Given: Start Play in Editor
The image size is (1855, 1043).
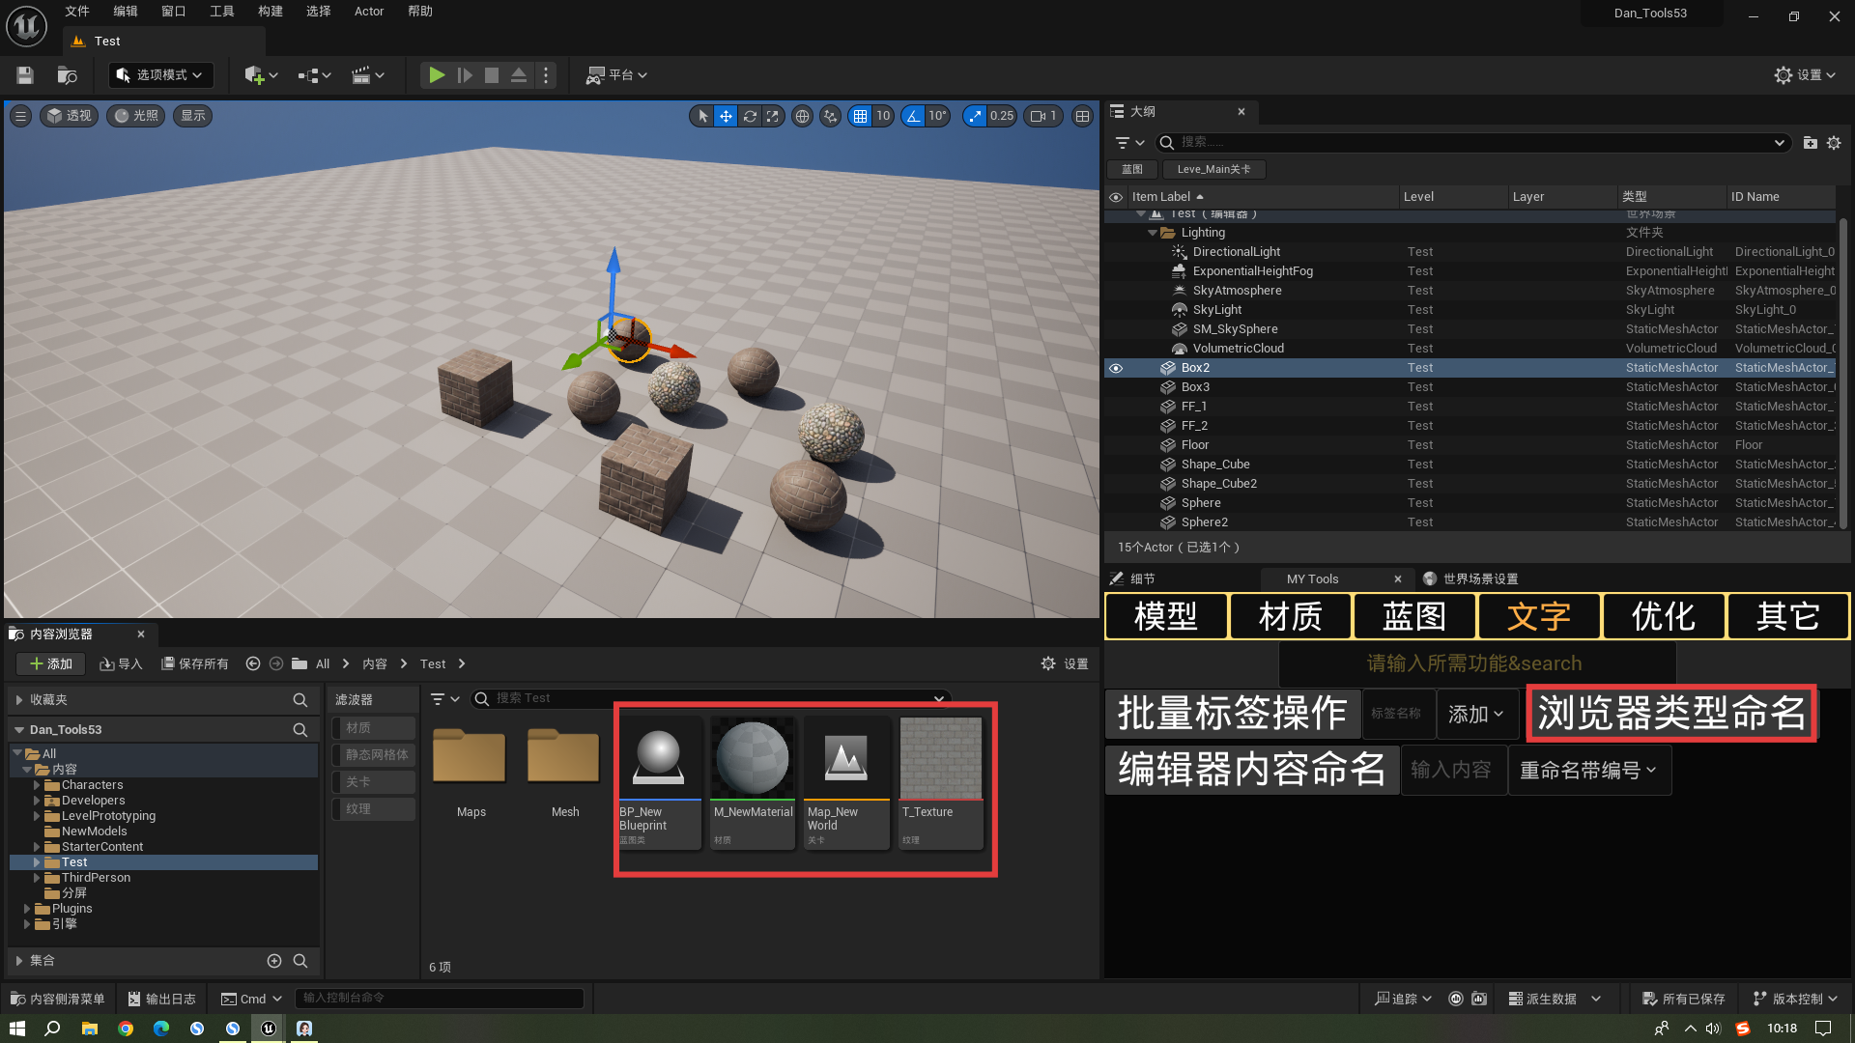Looking at the screenshot, I should click(x=437, y=75).
